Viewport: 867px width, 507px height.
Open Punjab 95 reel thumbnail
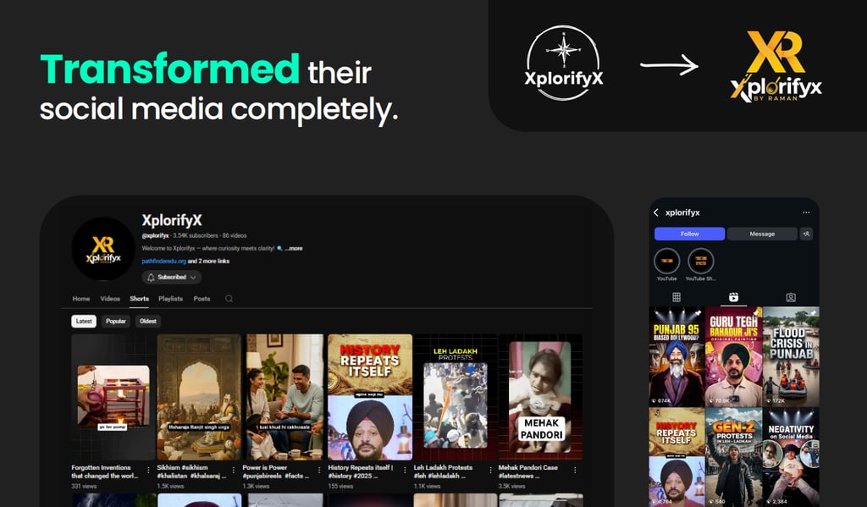coord(676,356)
